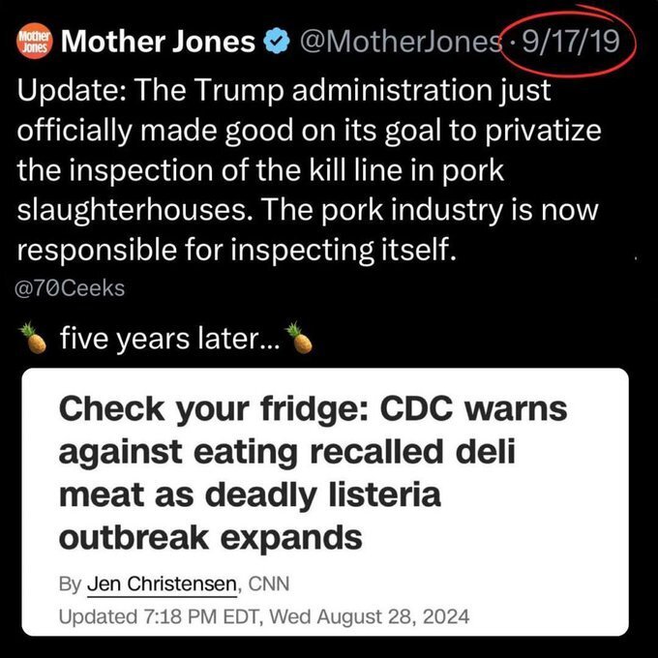658x658 pixels.
Task: Click the pineapple emoji before 'five years later'
Action: click(x=34, y=340)
